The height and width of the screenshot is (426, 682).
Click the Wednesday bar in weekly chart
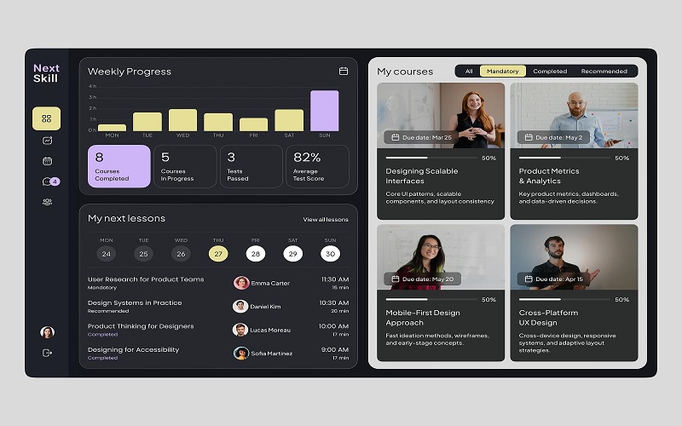coord(182,120)
